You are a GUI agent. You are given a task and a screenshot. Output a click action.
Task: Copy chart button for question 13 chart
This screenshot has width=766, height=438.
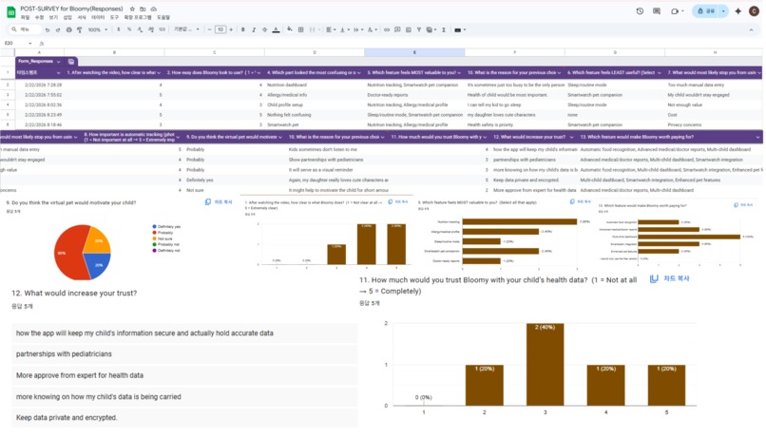tap(743, 205)
